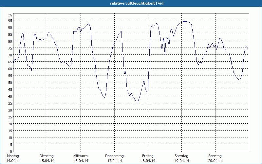262x164 pixels.
Task: Click the y-axis value 15
Action: click(10, 131)
